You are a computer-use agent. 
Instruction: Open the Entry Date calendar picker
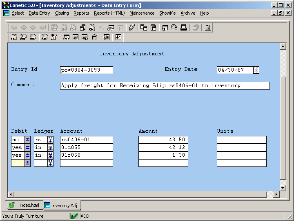[256, 70]
